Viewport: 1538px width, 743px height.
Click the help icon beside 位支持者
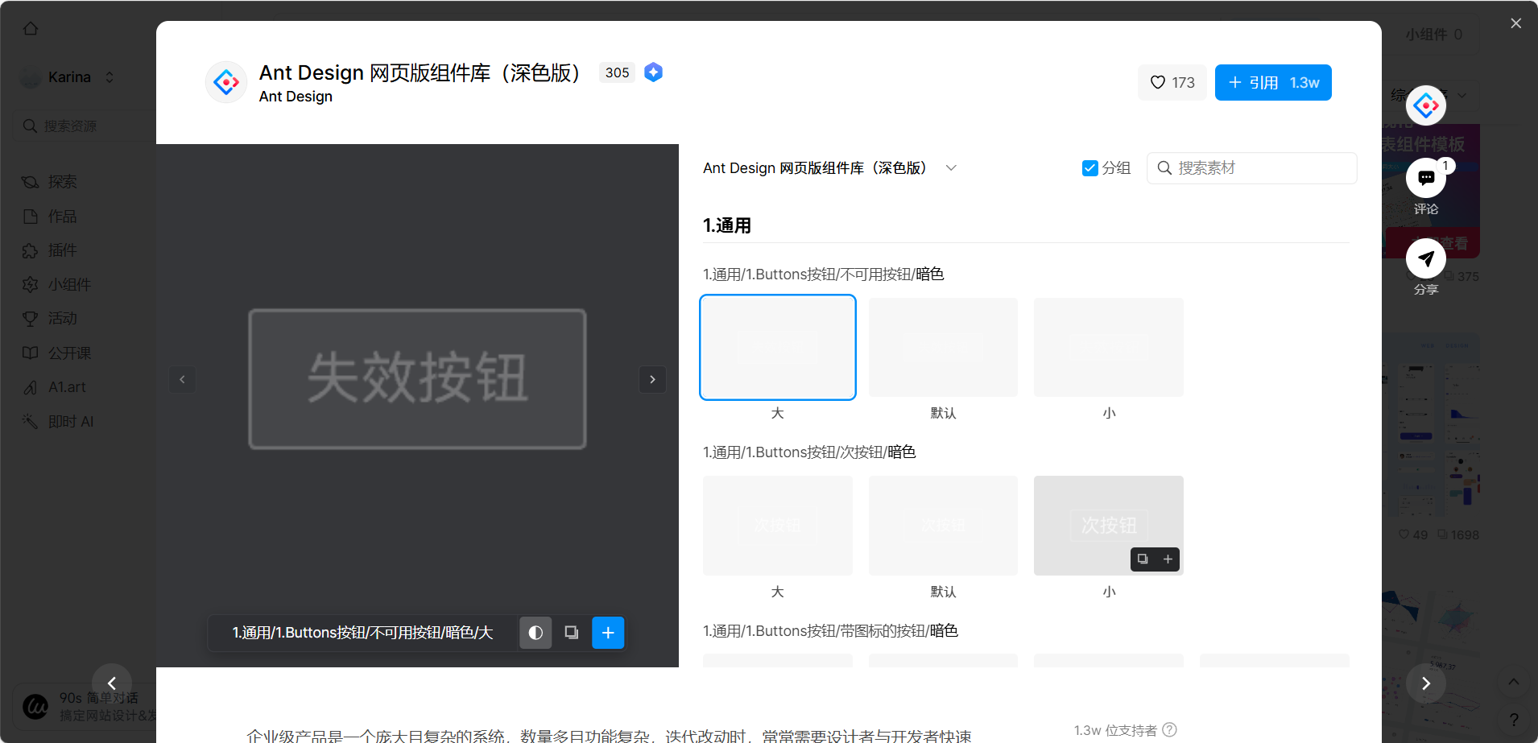click(x=1170, y=729)
